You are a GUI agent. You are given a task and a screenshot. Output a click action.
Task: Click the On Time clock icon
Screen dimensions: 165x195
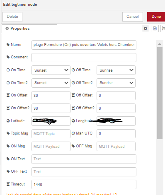[8, 70]
